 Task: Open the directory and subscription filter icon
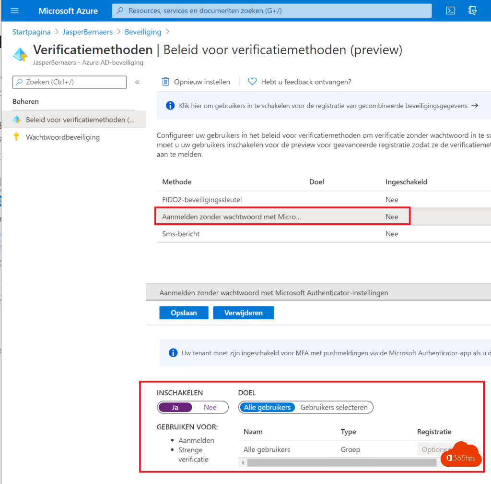coord(473,11)
